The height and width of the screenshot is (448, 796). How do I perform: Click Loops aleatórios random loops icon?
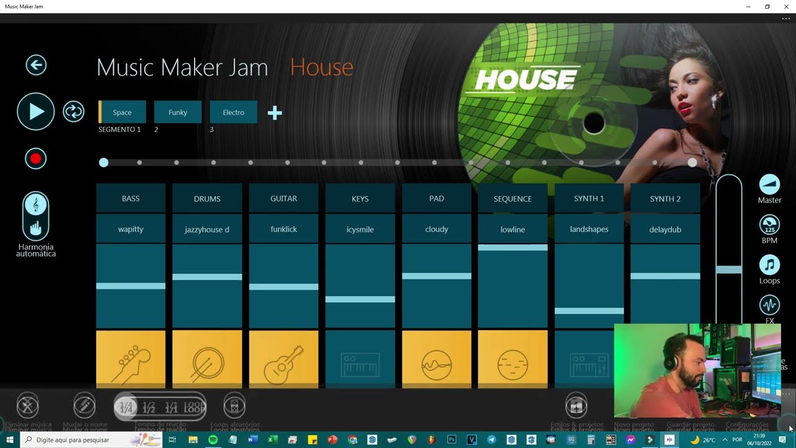(234, 406)
